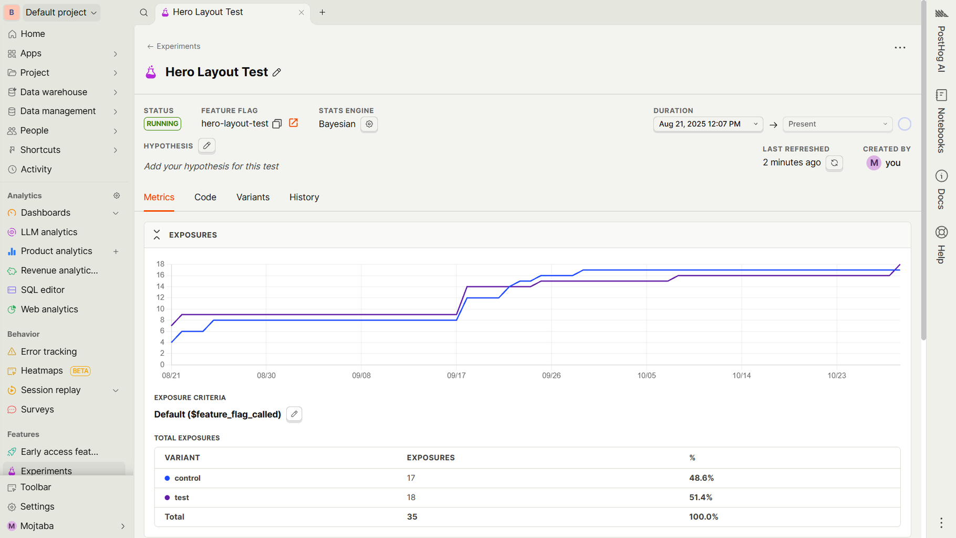Screen dimensions: 956x538
Task: Open the search magnifier icon
Action: [143, 13]
